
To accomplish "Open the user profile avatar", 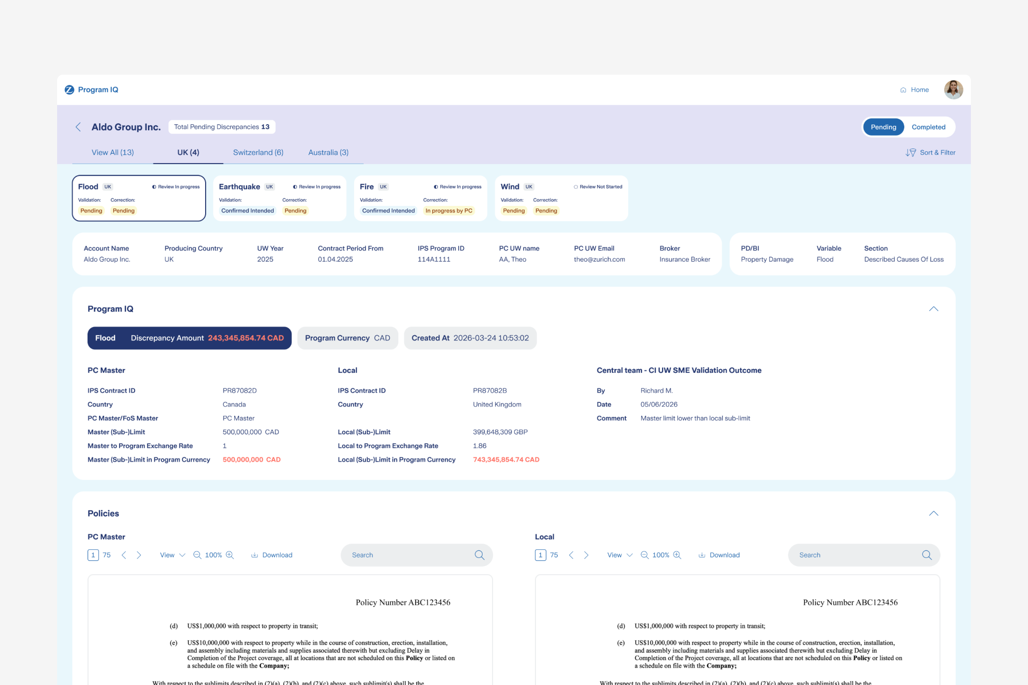I will click(x=953, y=89).
